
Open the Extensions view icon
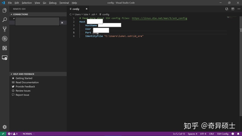(5, 48)
